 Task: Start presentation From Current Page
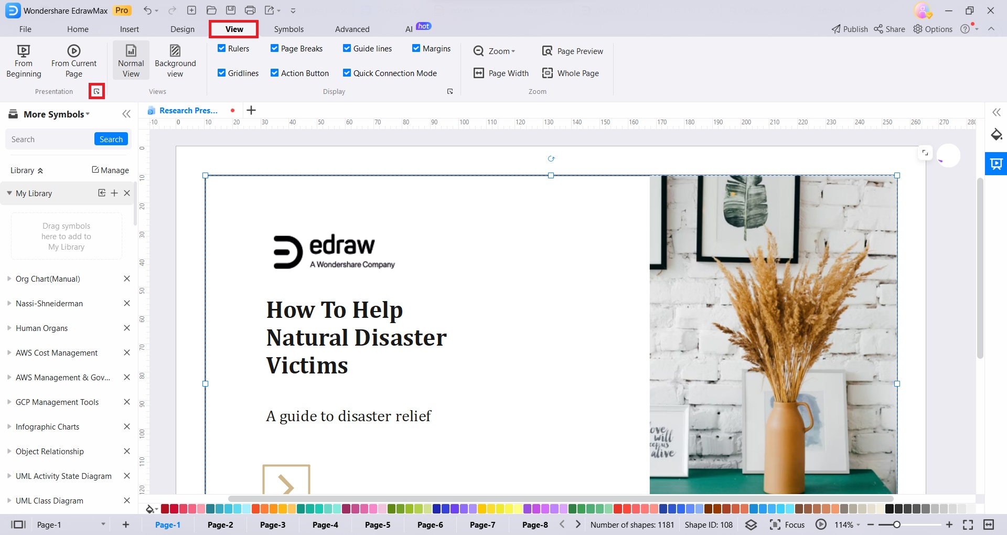pos(74,61)
